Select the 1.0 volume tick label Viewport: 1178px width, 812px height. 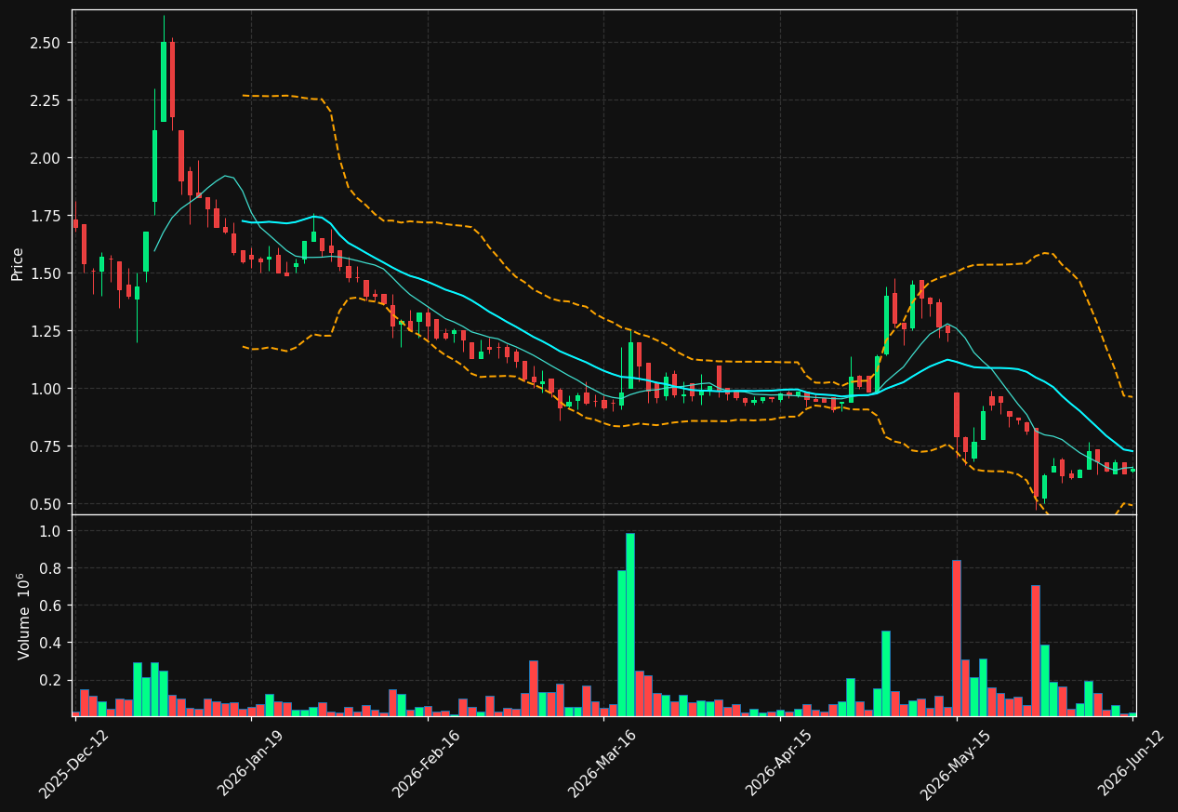coord(50,531)
